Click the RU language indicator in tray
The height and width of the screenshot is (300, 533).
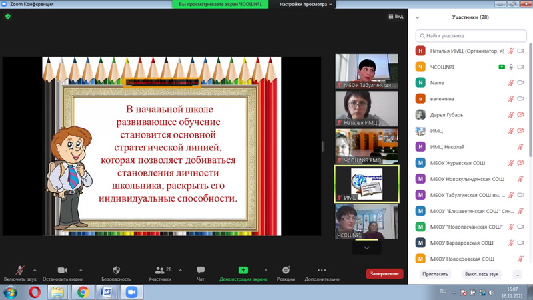443,291
